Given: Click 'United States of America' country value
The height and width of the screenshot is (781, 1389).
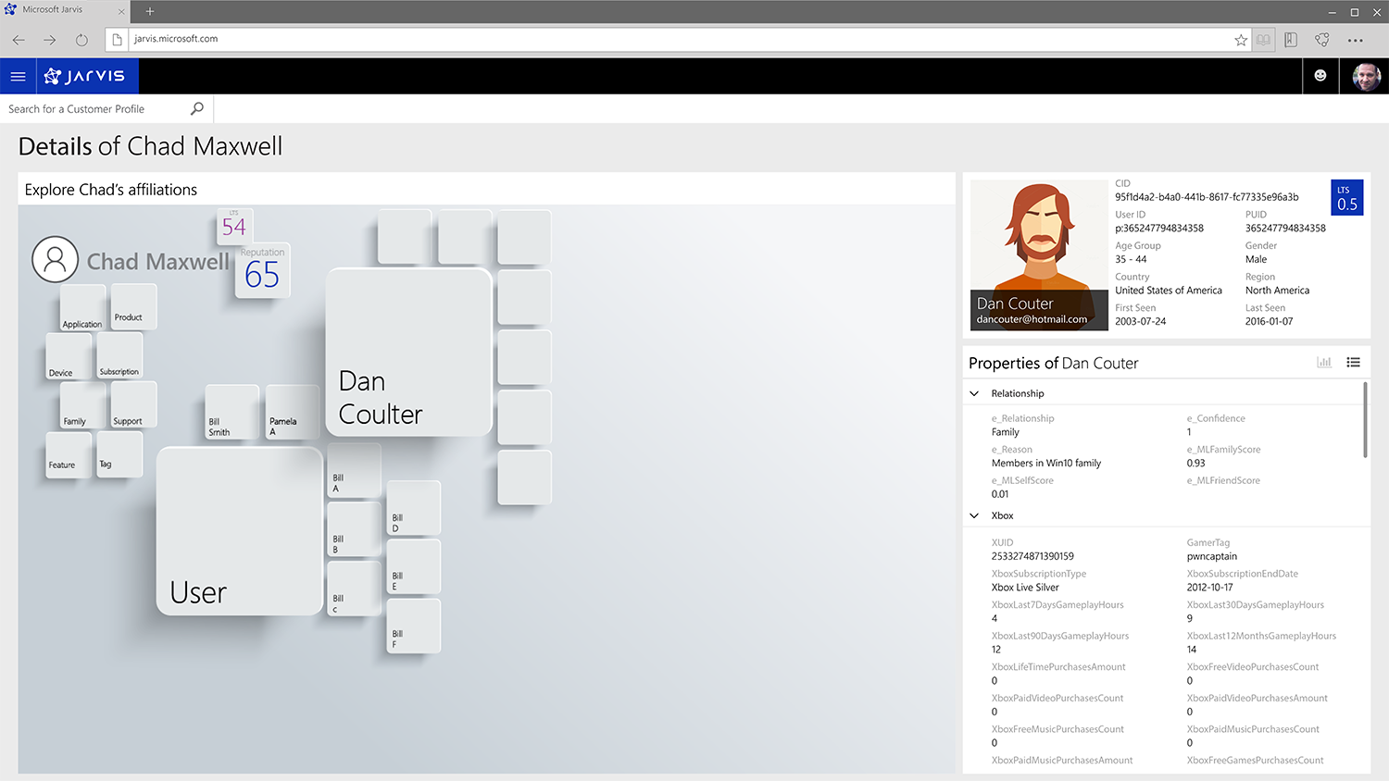Looking at the screenshot, I should tap(1169, 291).
